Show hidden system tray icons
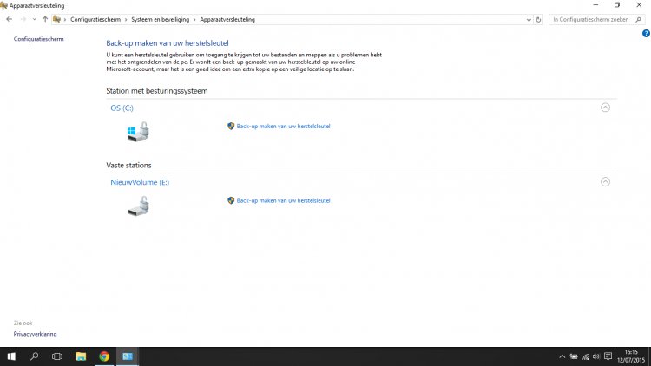 pos(562,356)
